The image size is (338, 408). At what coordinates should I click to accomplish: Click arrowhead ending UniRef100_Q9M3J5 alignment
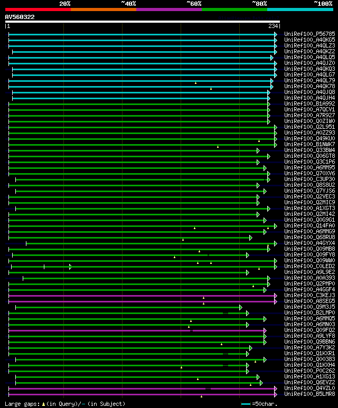click(241, 308)
